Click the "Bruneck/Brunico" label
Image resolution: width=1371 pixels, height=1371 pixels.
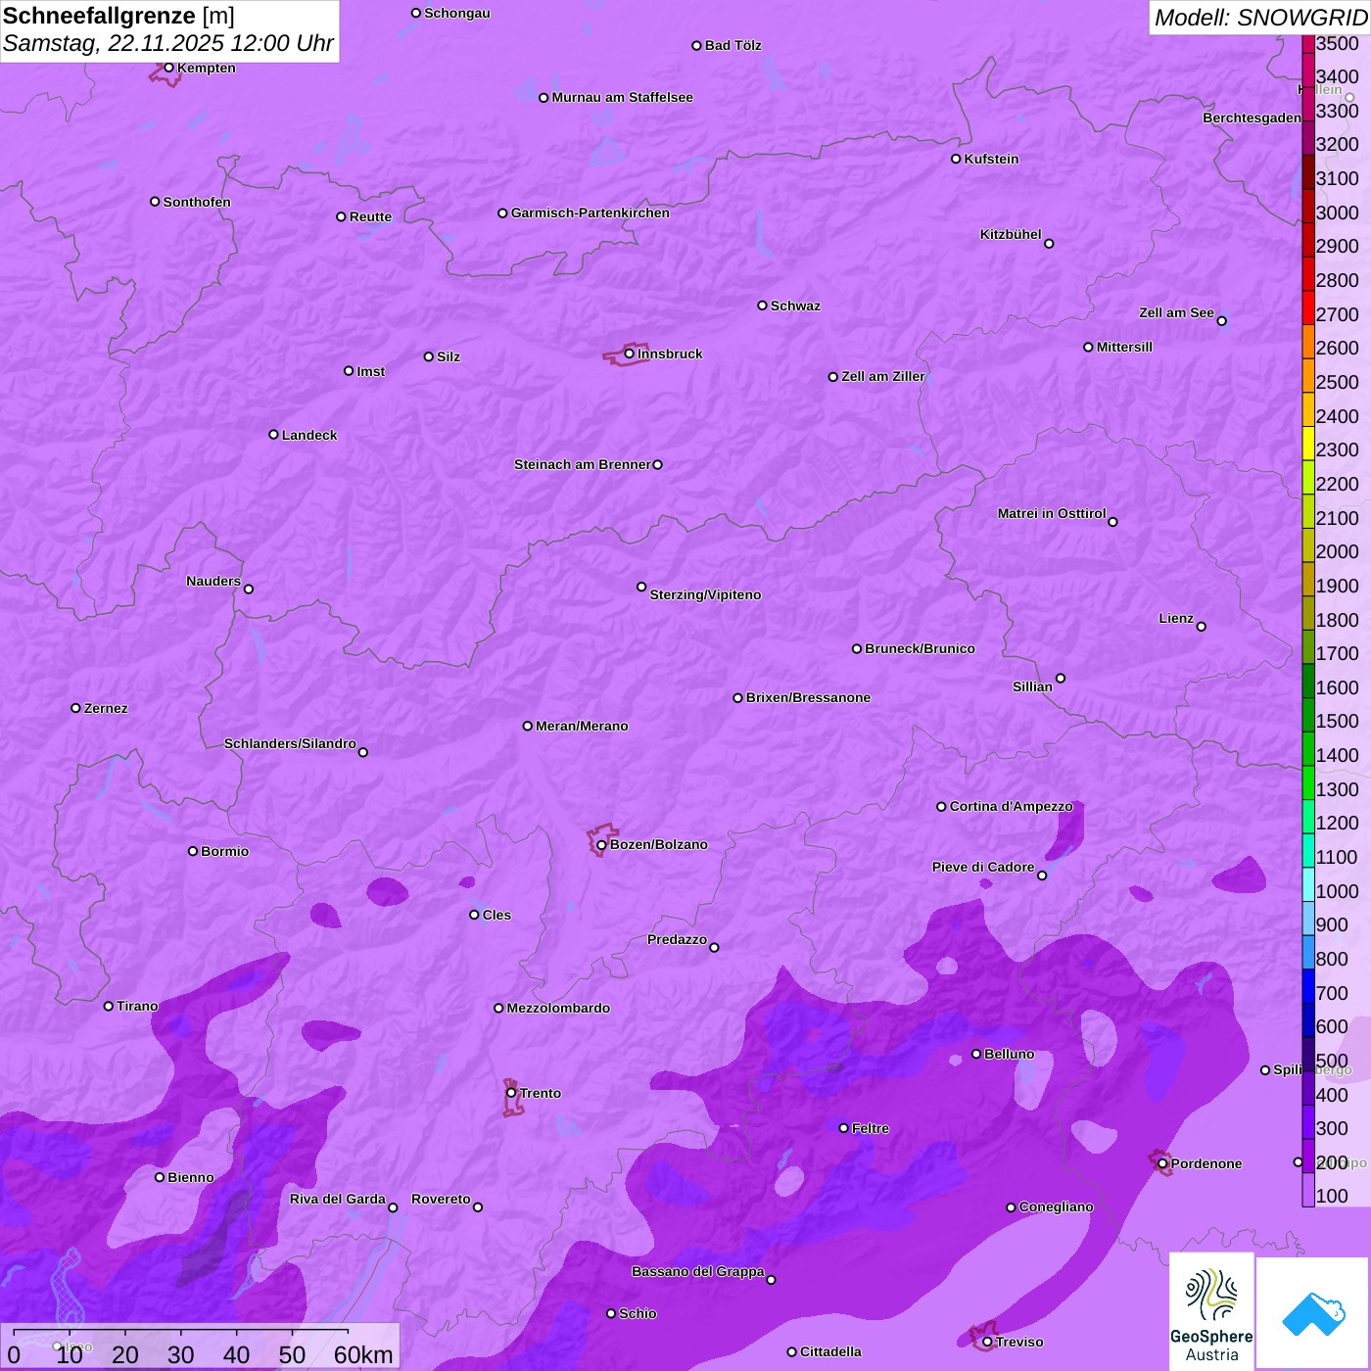coord(920,648)
